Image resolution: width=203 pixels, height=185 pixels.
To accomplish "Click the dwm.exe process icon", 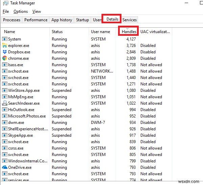I will tap(5, 122).
